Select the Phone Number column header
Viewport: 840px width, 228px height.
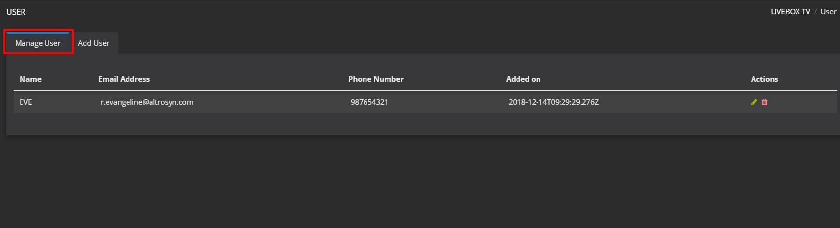click(x=376, y=79)
